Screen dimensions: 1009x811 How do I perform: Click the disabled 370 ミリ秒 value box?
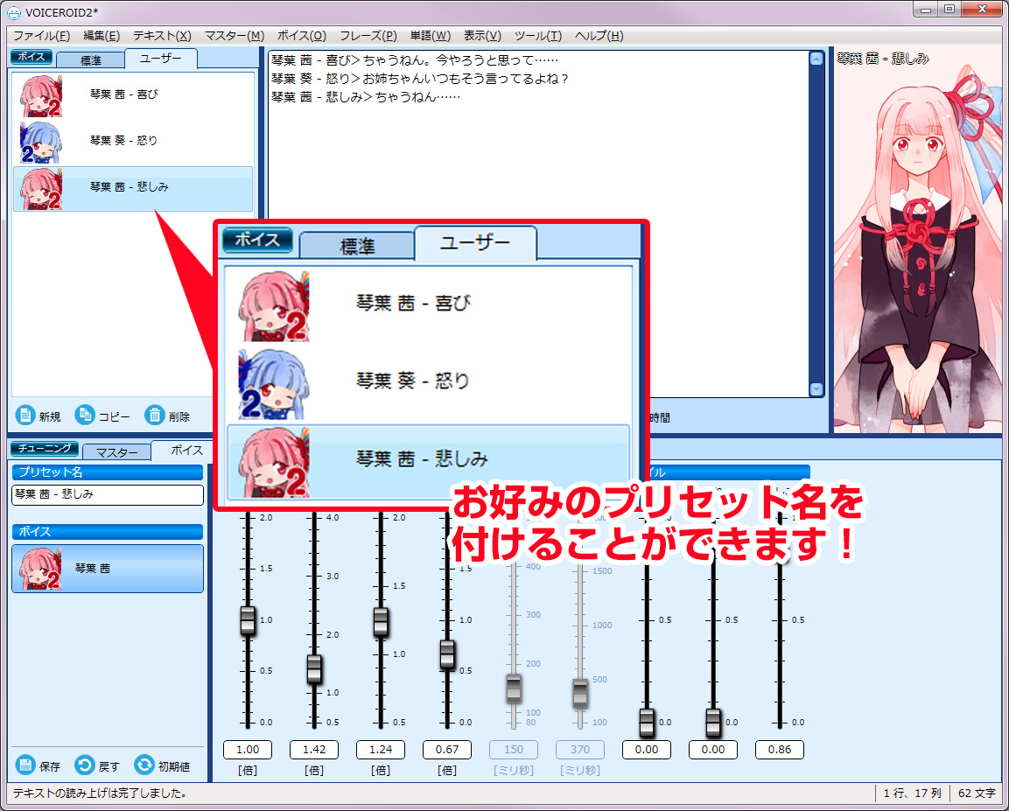tap(580, 750)
